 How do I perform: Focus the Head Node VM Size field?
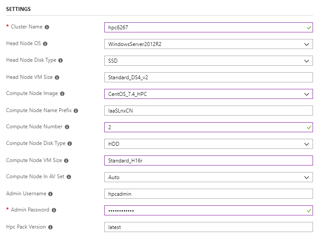(209, 77)
